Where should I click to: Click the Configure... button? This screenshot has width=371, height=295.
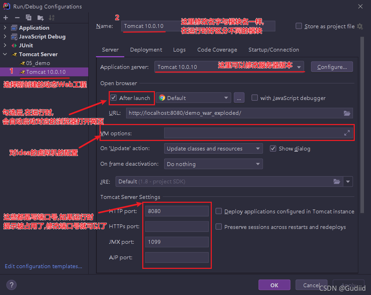click(332, 67)
